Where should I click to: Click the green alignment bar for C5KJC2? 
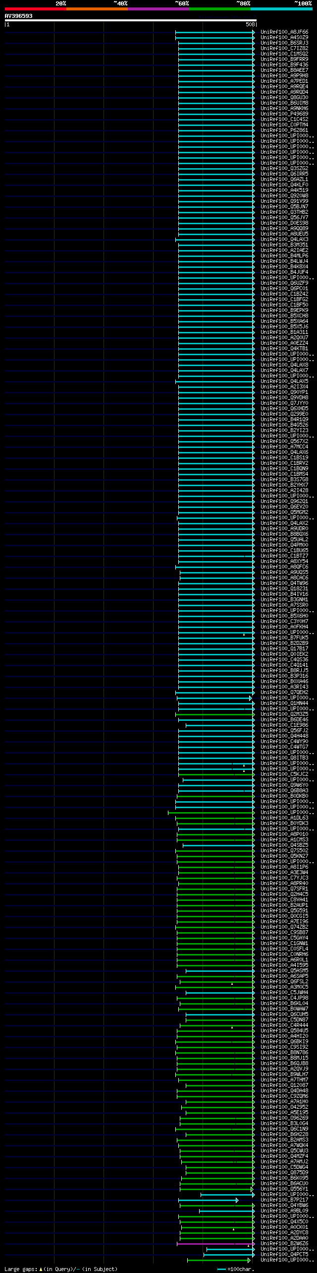pos(216,774)
